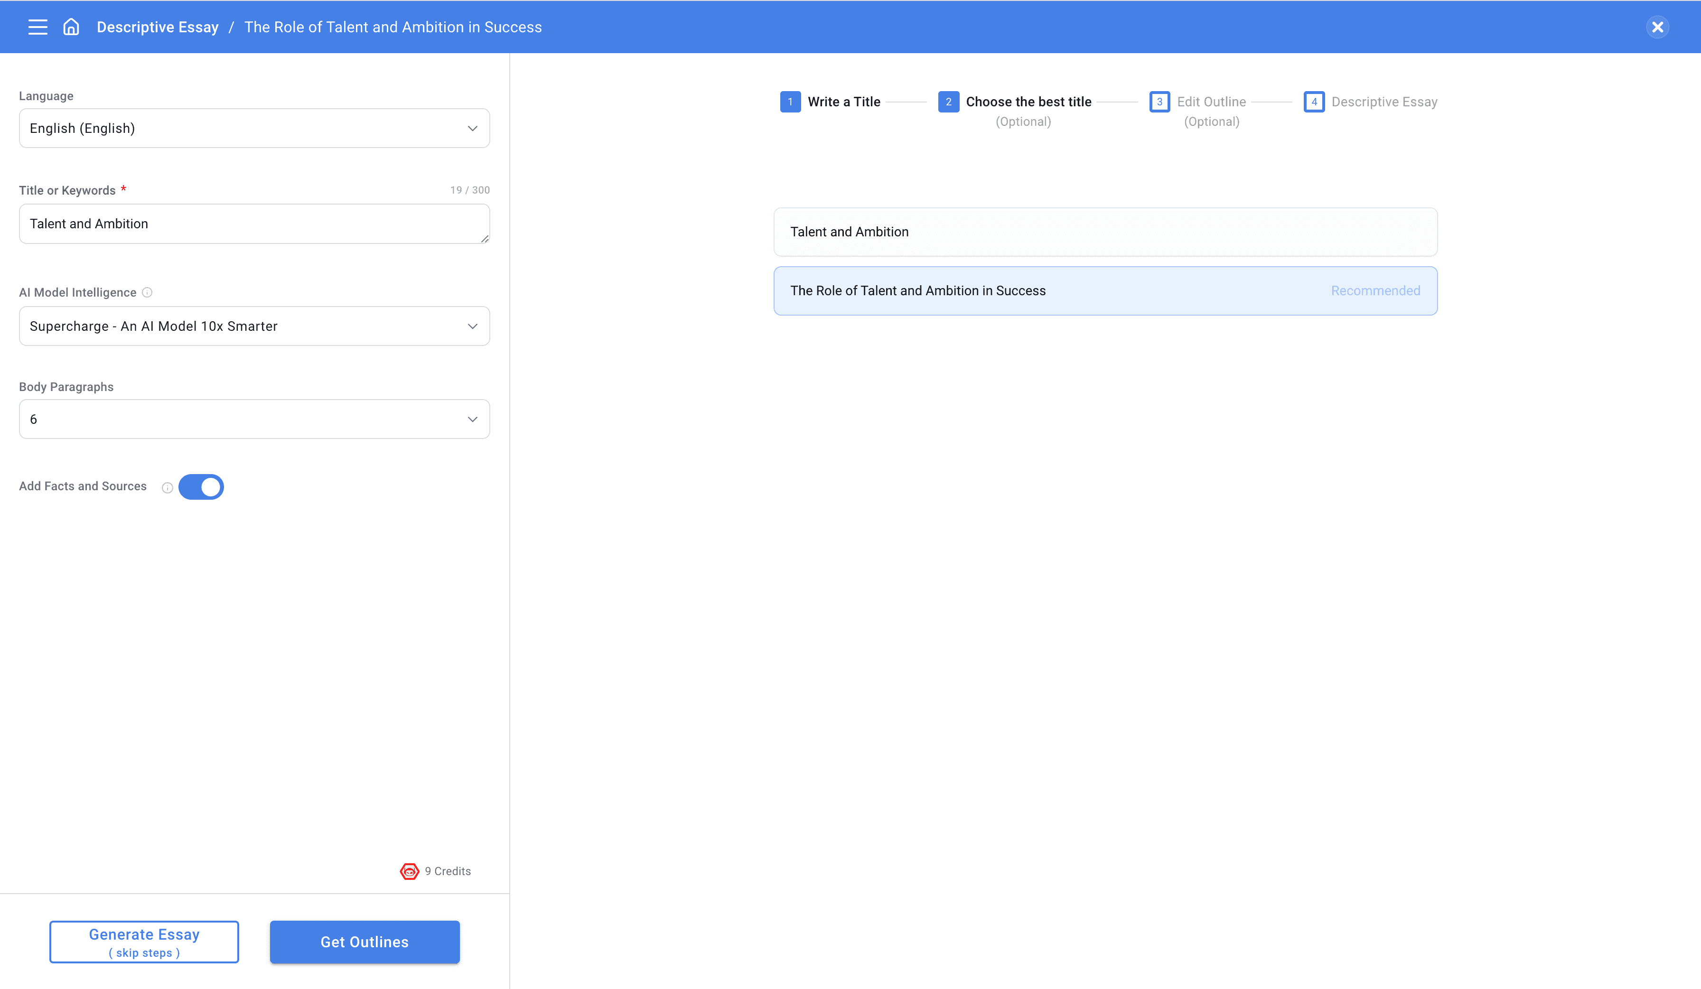Go to step 2 Choose the best title
The width and height of the screenshot is (1701, 989).
[1015, 102]
